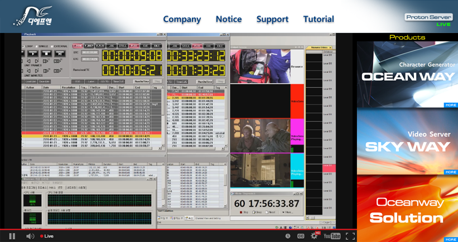The height and width of the screenshot is (242, 458).
Task: Click vertical scrollbar of left clip list
Action: coord(163,117)
